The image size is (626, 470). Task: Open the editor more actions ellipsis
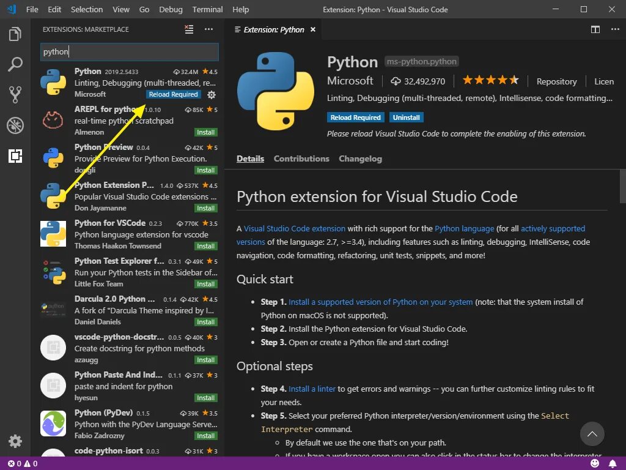point(615,29)
